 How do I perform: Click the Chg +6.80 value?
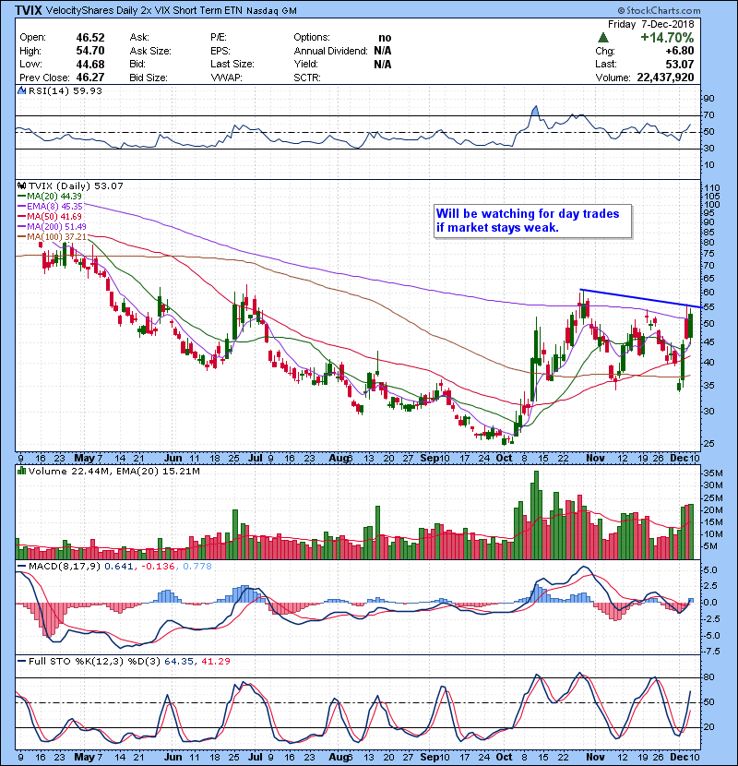click(x=679, y=51)
